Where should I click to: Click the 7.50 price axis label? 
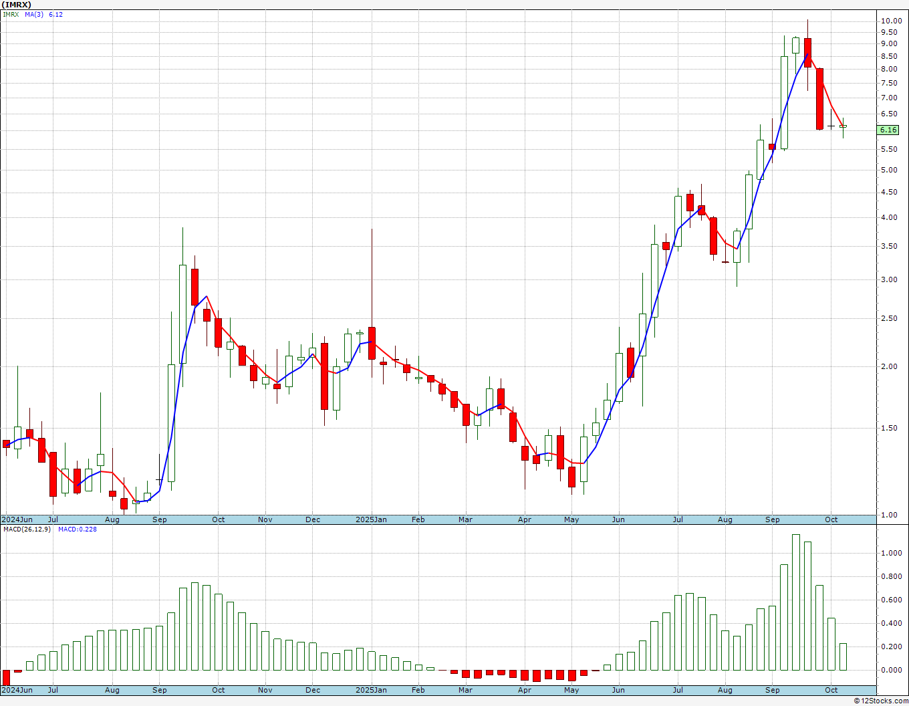tap(890, 83)
